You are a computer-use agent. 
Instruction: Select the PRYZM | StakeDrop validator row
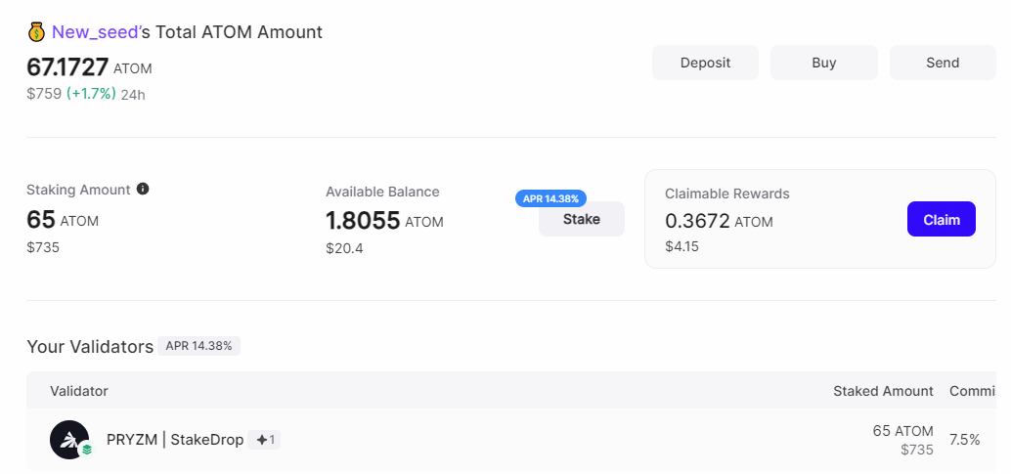(511, 440)
